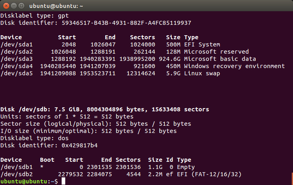Click the ubuntu@ubuntu shell prompt
Screen dimensions: 293x185
coord(29,181)
